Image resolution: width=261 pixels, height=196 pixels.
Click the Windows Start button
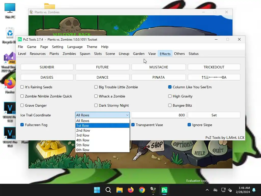[97, 190]
